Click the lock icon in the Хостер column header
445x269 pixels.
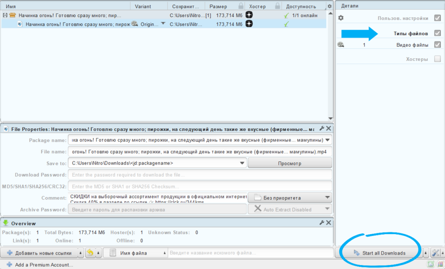[278, 6]
